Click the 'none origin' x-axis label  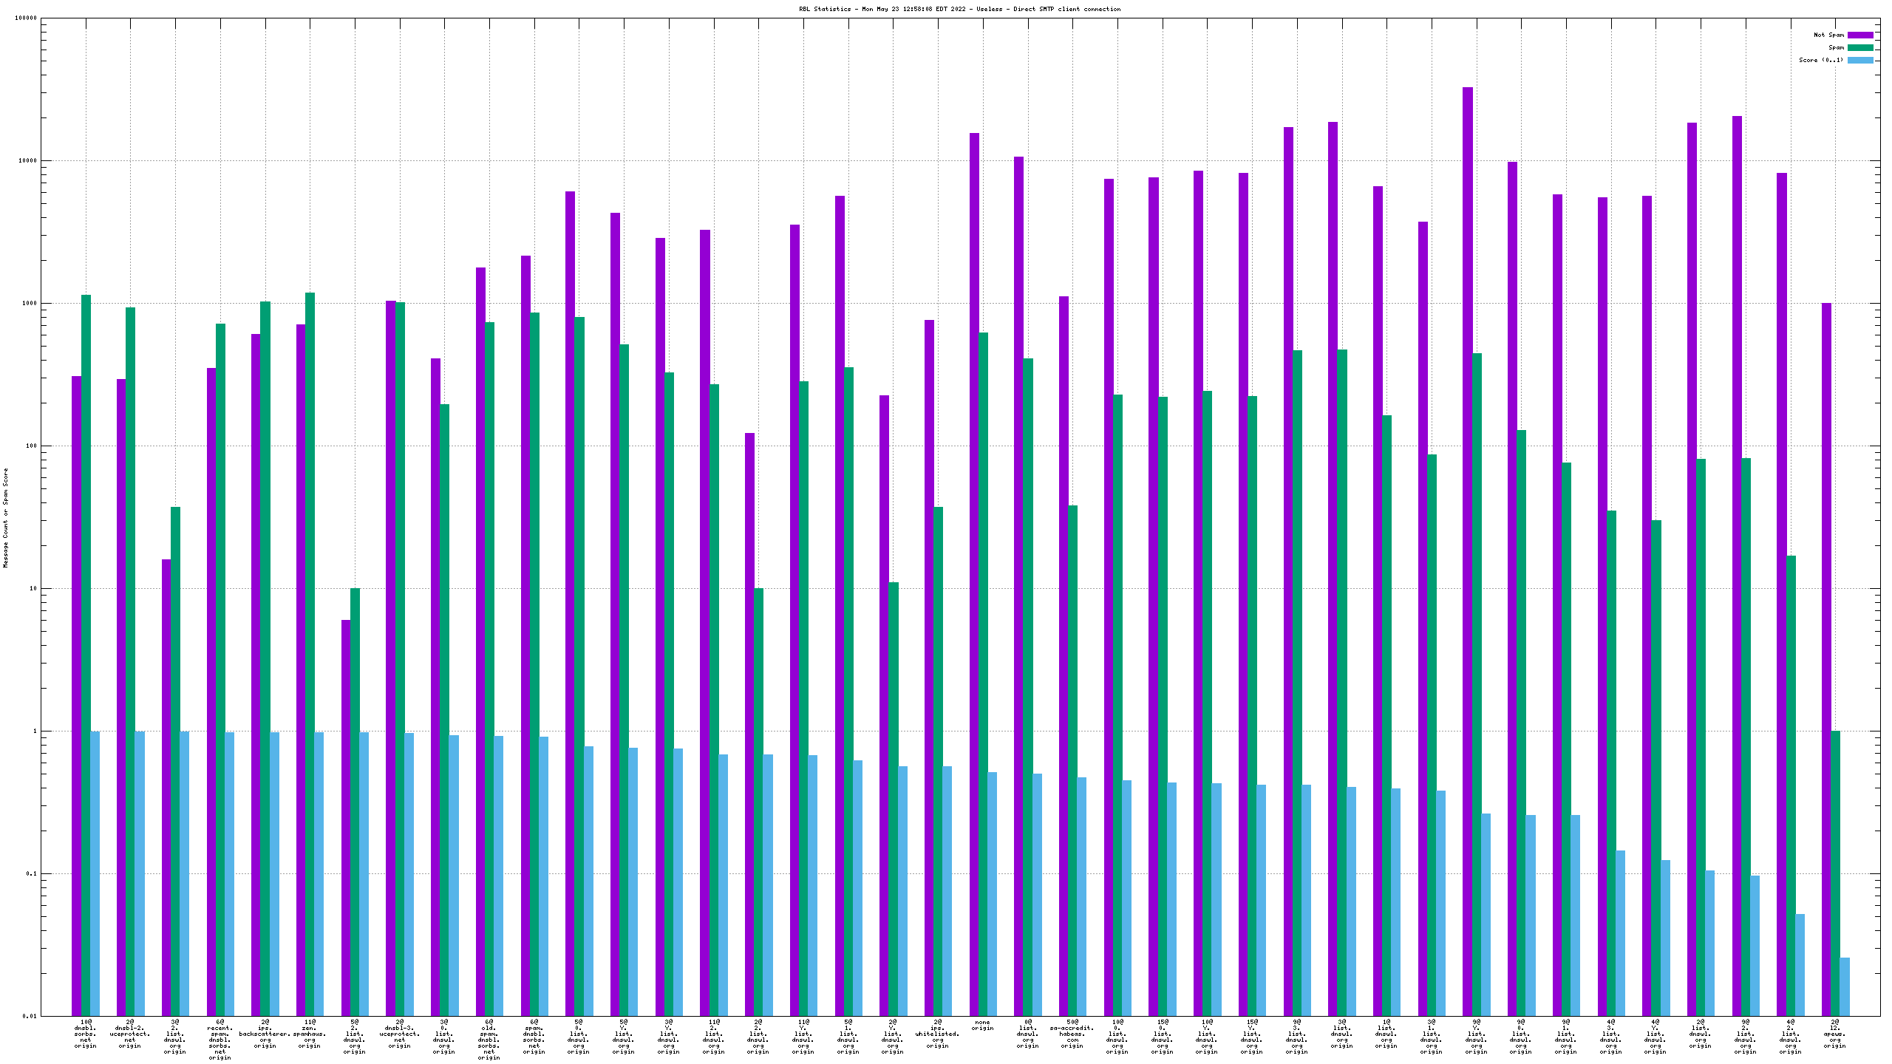[x=982, y=1026]
